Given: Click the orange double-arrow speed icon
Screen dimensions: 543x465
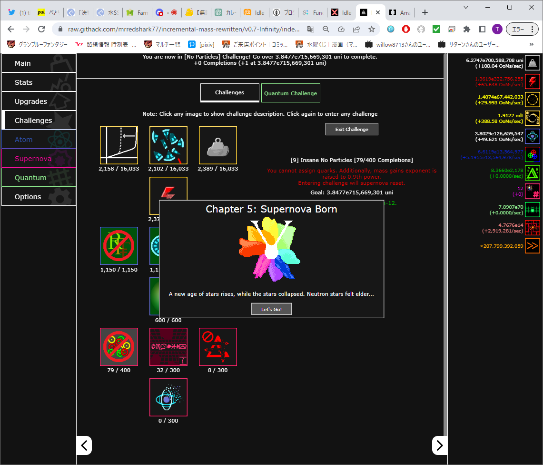Looking at the screenshot, I should click(532, 246).
